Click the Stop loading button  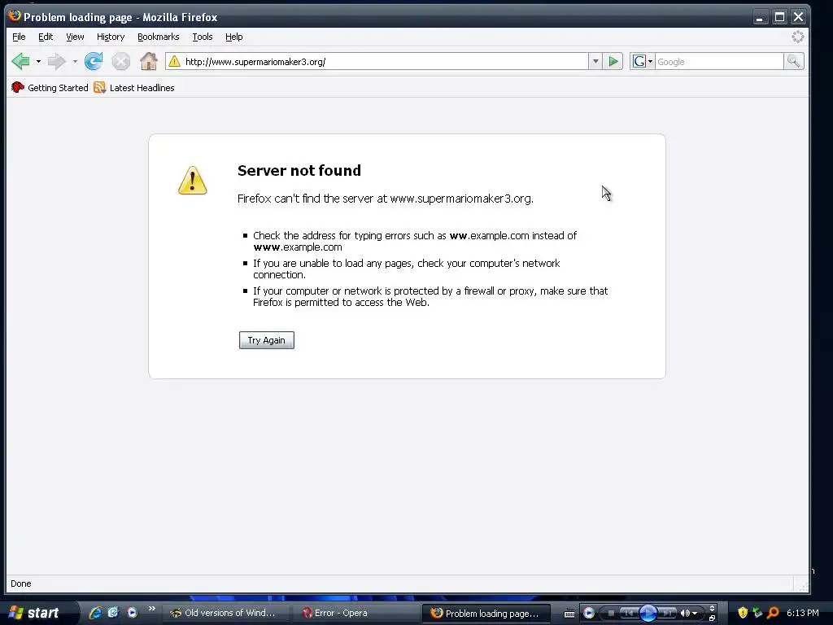121,62
